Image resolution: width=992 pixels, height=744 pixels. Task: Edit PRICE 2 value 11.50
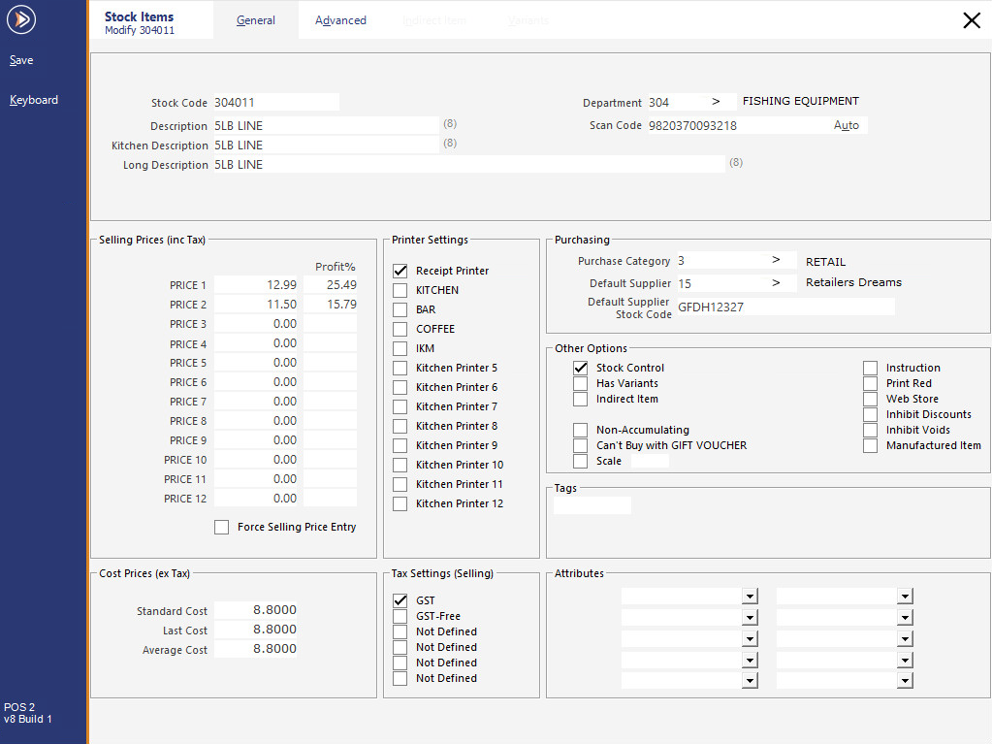[256, 305]
